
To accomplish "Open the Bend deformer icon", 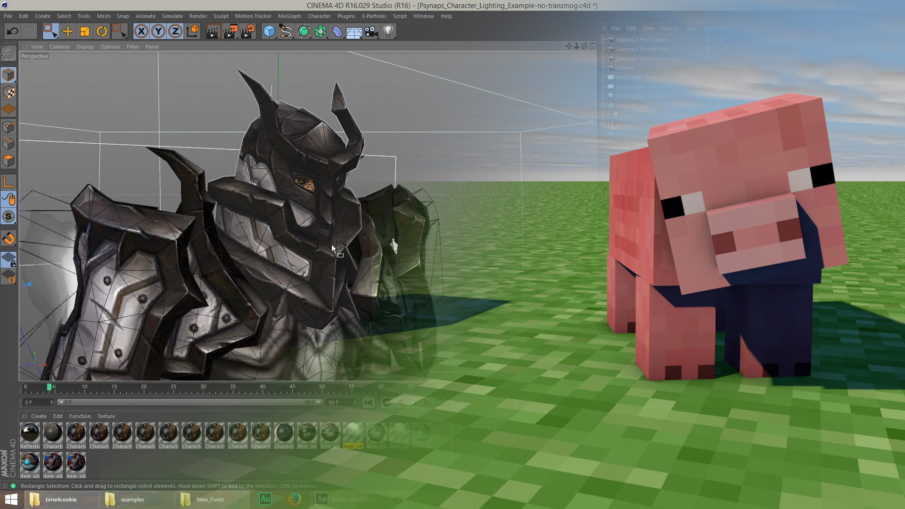I will 337,32.
